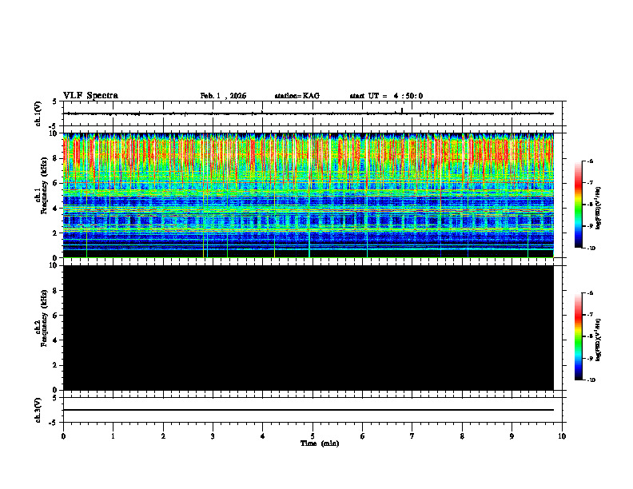
Task: Click the time axis tick label "7"
Action: (x=412, y=436)
